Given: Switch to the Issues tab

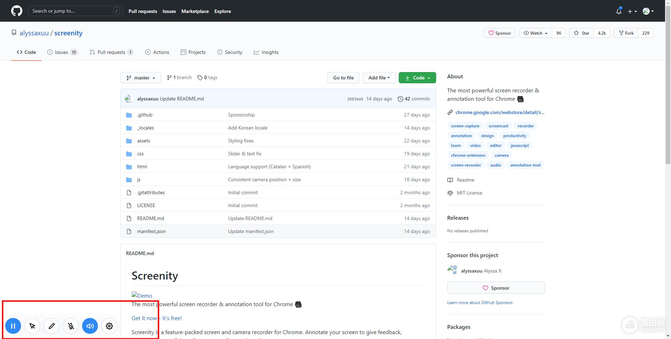Looking at the screenshot, I should 62,52.
